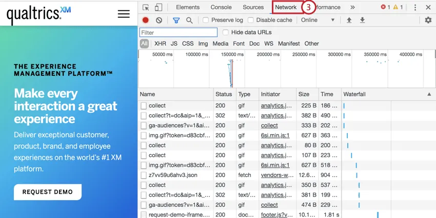Stop recording network log with red button
Image resolution: width=436 pixels, height=218 pixels.
point(146,20)
